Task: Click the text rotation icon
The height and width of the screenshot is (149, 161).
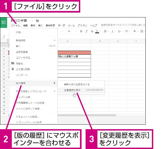Action: pos(126,31)
